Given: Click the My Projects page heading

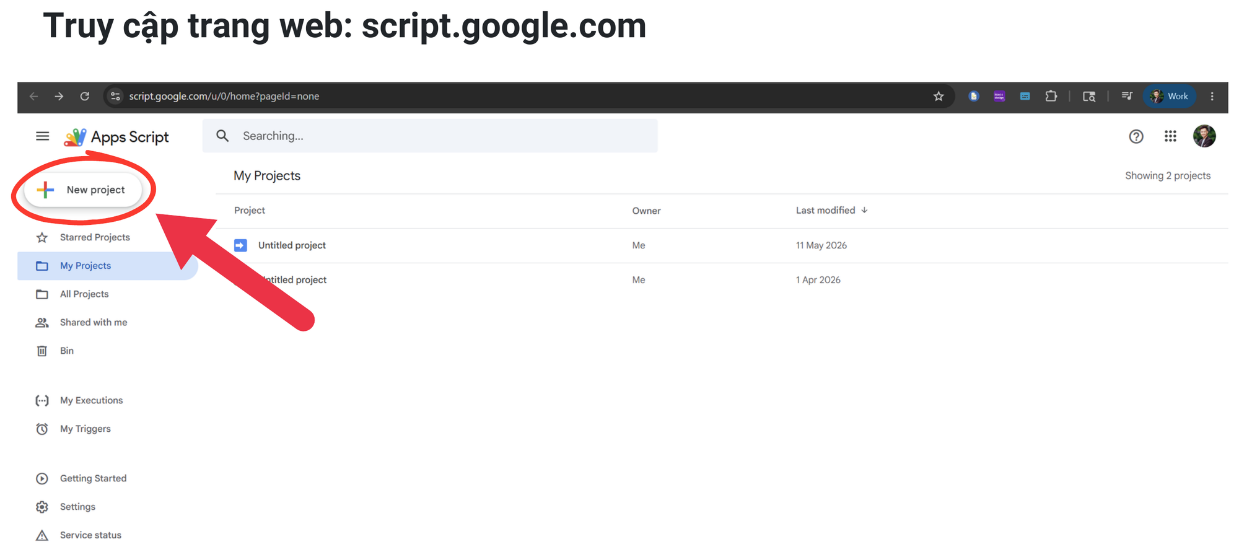Looking at the screenshot, I should [267, 176].
